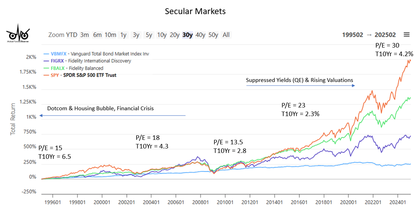The image size is (415, 207).
Task: Pick the 3y zoom range
Action: (x=136, y=35)
